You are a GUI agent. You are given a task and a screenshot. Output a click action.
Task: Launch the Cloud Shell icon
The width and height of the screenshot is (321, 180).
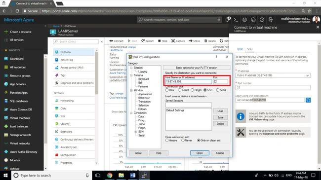click(236, 20)
